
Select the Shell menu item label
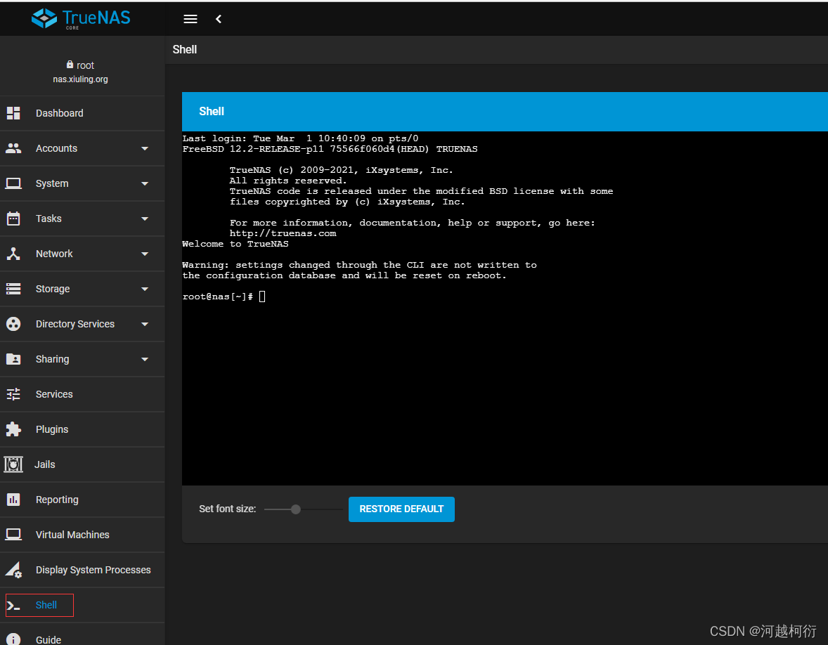46,606
